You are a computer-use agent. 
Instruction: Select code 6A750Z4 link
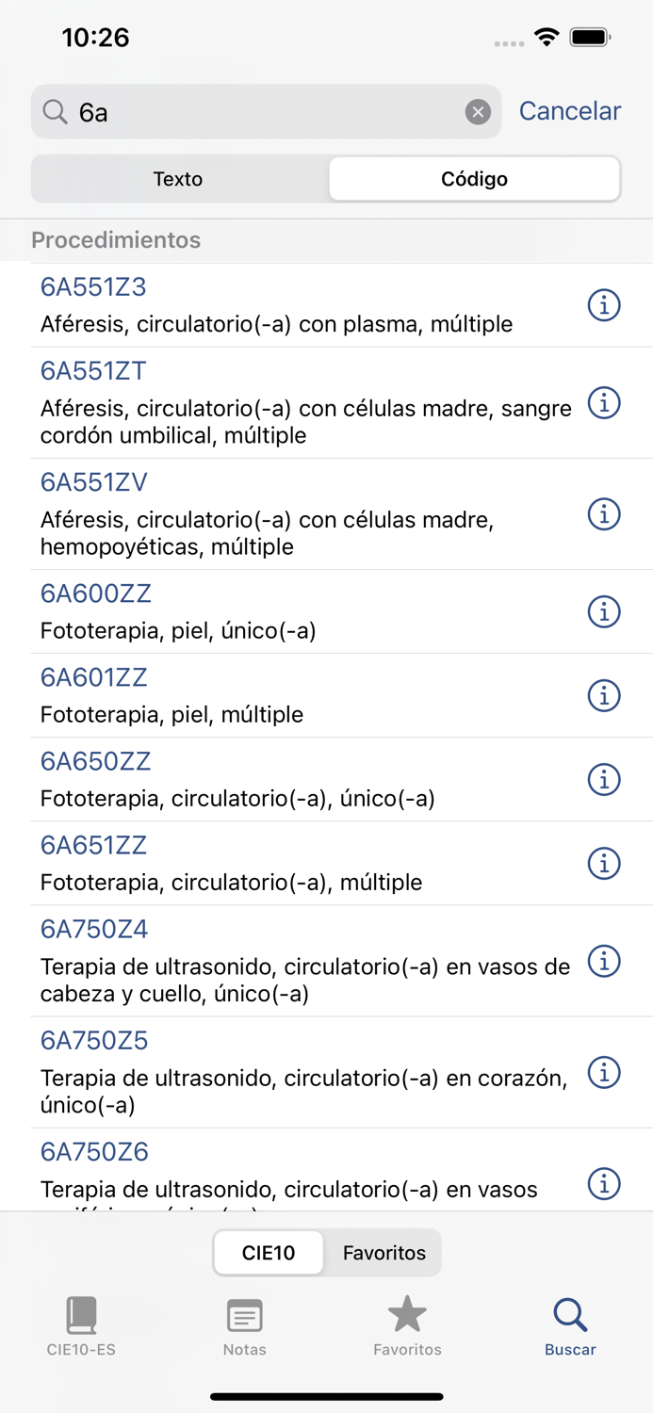(93, 930)
